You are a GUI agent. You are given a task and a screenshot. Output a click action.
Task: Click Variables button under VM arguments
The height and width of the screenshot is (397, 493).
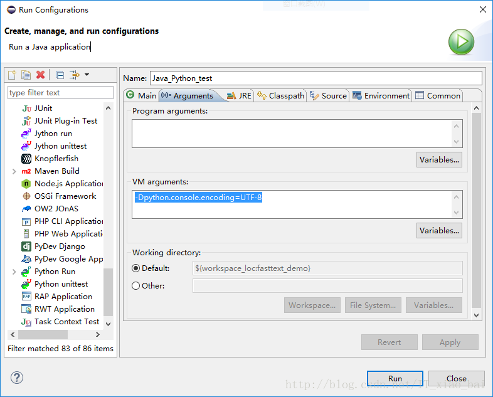439,230
